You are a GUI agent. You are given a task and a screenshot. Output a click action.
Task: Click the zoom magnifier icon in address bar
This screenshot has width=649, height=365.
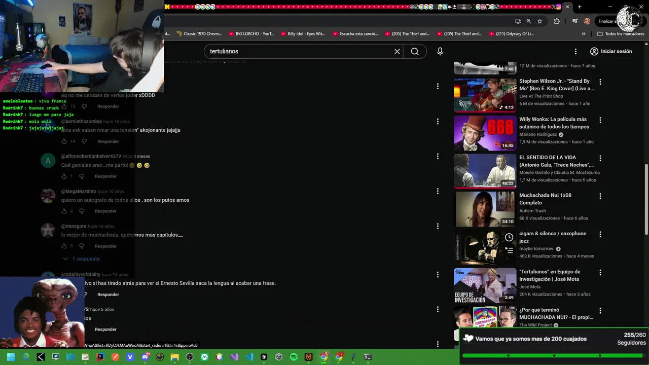coord(529,21)
